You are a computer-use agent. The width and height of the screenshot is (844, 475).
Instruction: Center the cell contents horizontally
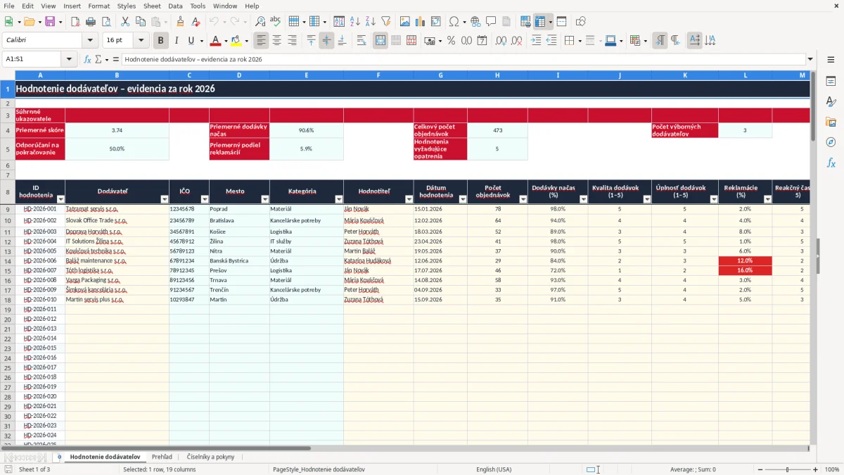(276, 41)
